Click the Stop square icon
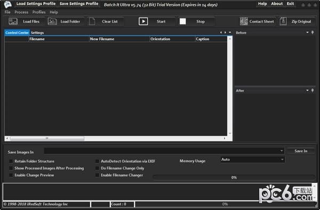Viewport: 320px width, 210px height. 182,21
